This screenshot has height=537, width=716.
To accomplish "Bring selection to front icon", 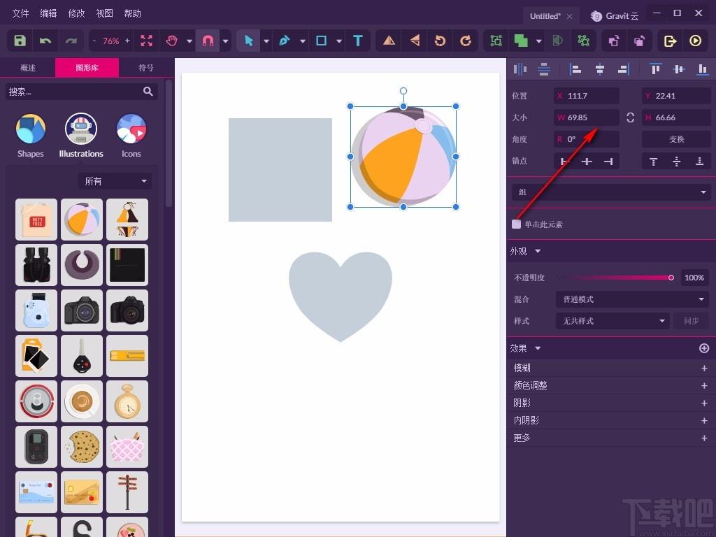I will [x=614, y=41].
